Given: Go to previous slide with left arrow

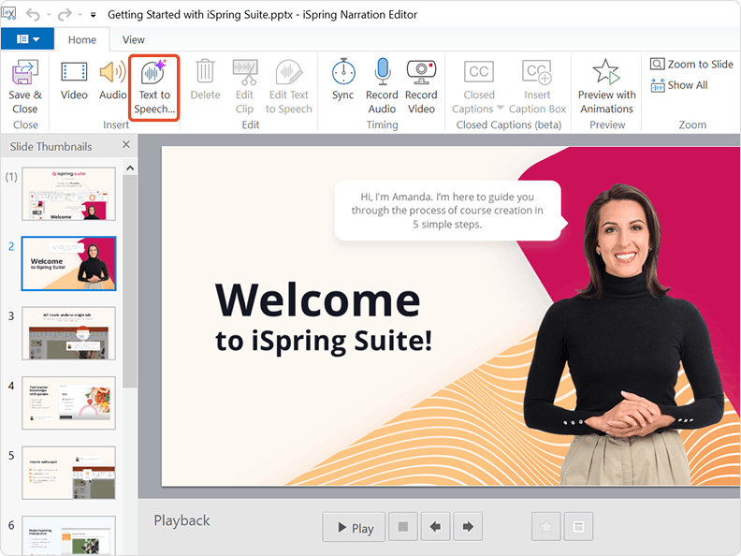Looking at the screenshot, I should coord(435,527).
